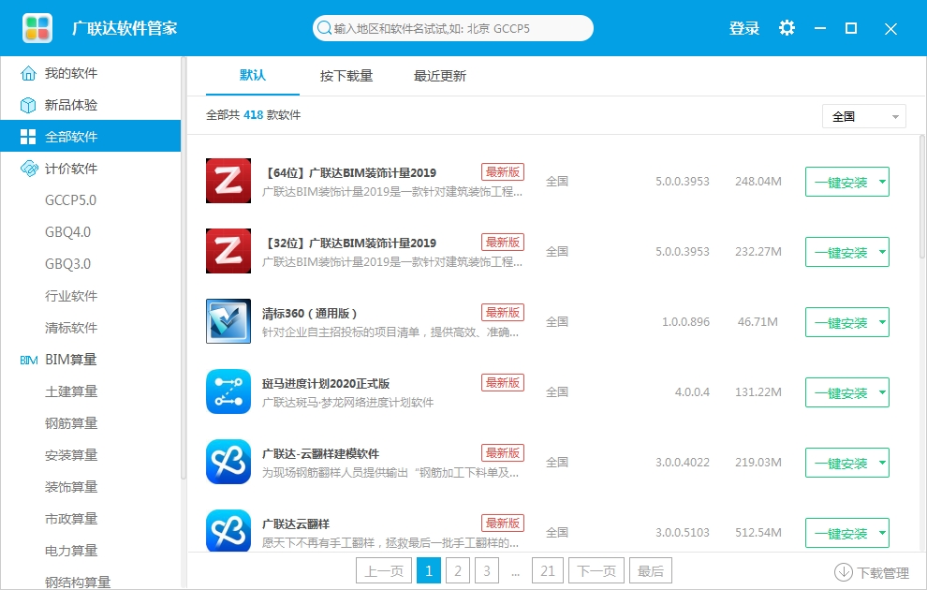Switch to the 按下载量 tab

(x=346, y=76)
